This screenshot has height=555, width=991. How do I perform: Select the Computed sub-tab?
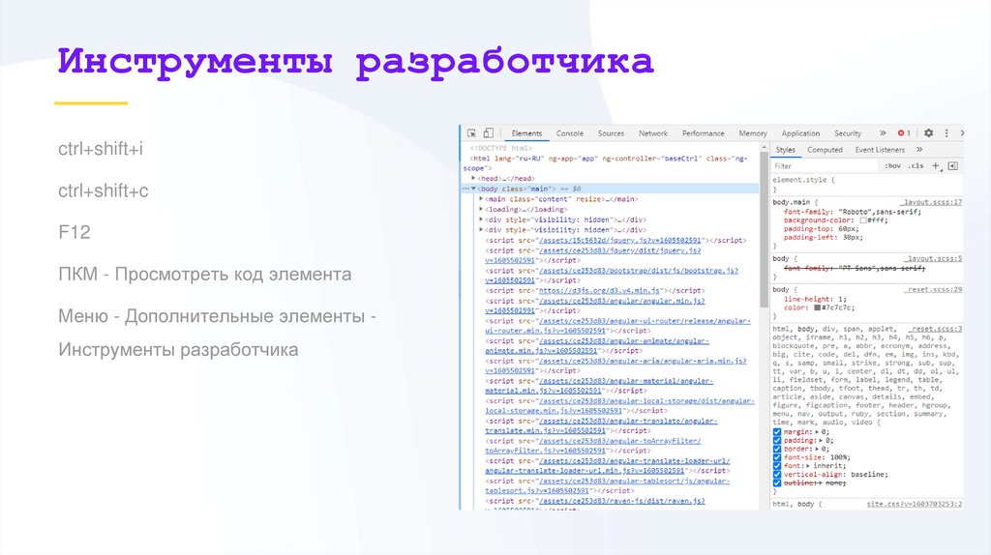click(x=825, y=150)
